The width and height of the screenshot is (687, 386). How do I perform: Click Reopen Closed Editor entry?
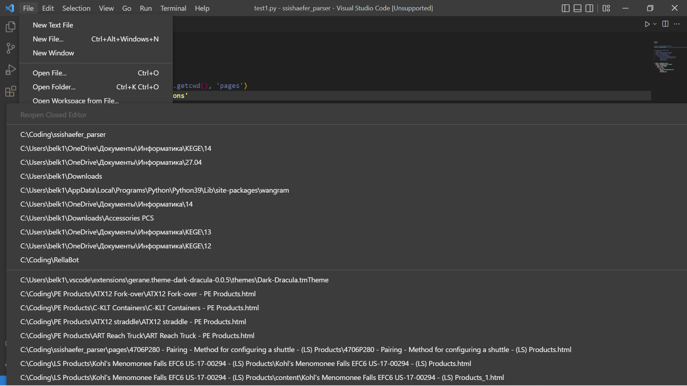[346, 115]
